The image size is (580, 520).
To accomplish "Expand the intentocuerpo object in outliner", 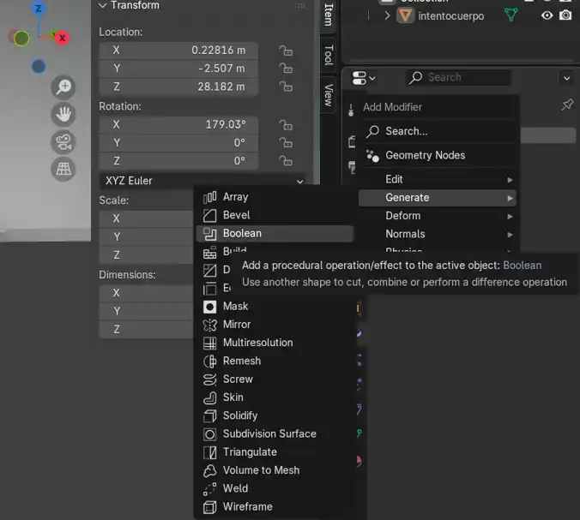I will click(x=387, y=16).
